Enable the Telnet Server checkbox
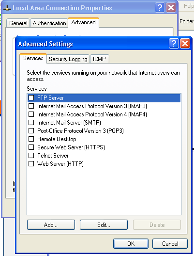Viewport: 194px width, 257px height. [31, 155]
